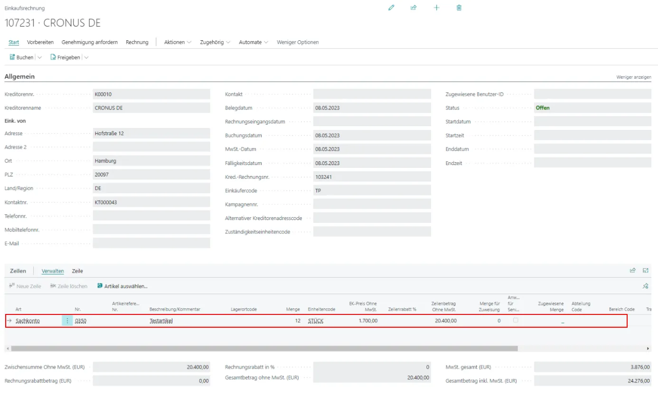
Task: Click the Artikel auswählen icon
Action: pyautogui.click(x=100, y=286)
